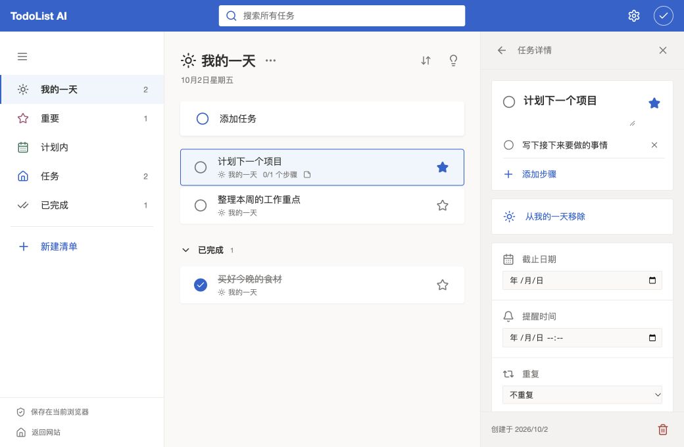Remove the step 写下接下来要做的事情
Image resolution: width=684 pixels, height=447 pixels.
coord(654,145)
